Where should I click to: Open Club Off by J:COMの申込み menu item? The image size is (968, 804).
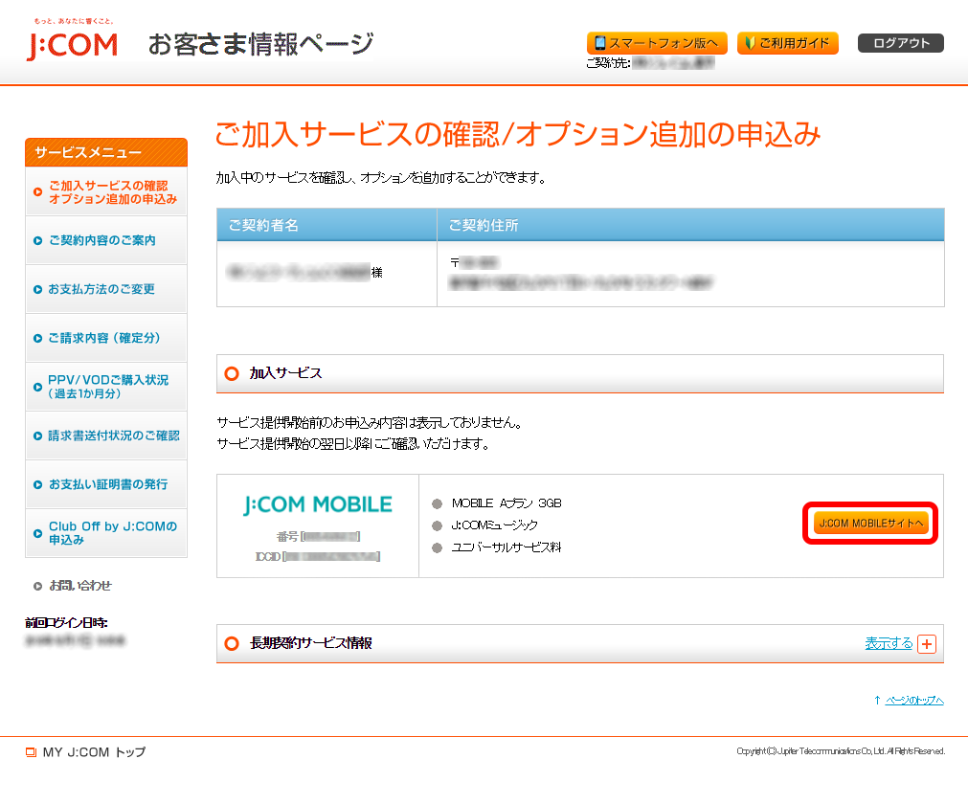(106, 533)
